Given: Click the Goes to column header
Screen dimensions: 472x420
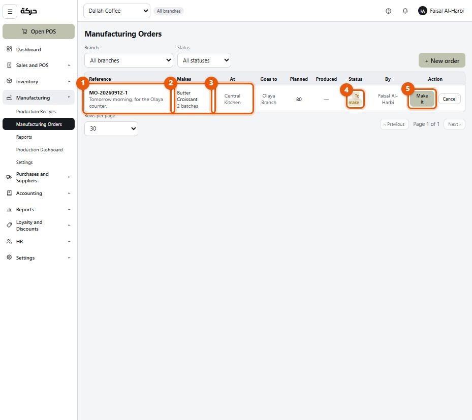Looking at the screenshot, I should 268,79.
